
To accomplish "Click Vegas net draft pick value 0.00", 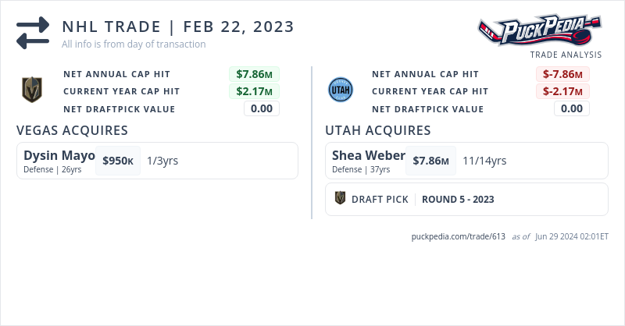I will coord(261,108).
